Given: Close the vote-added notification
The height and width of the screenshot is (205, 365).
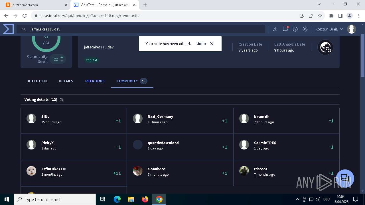Looking at the screenshot, I should click(212, 44).
